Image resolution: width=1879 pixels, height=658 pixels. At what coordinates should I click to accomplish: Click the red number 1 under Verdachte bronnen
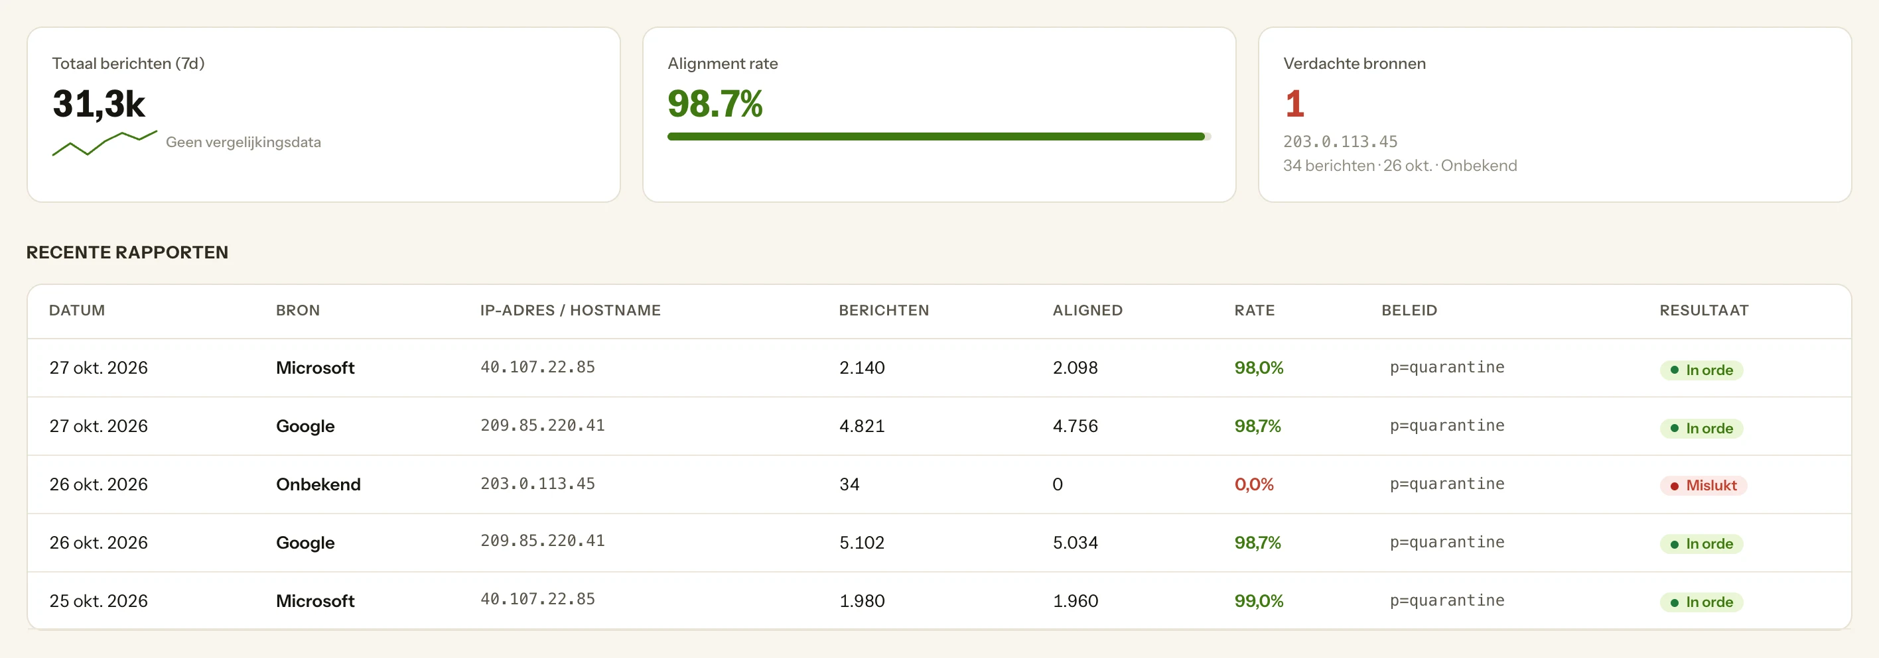(1294, 103)
